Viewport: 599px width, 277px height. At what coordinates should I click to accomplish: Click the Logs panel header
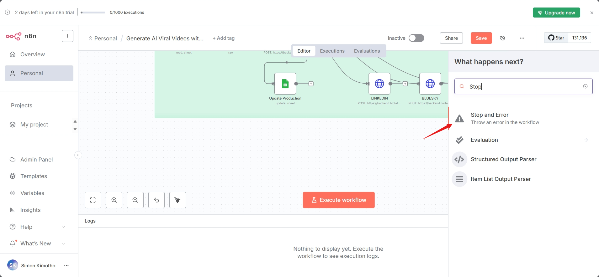[x=263, y=221]
